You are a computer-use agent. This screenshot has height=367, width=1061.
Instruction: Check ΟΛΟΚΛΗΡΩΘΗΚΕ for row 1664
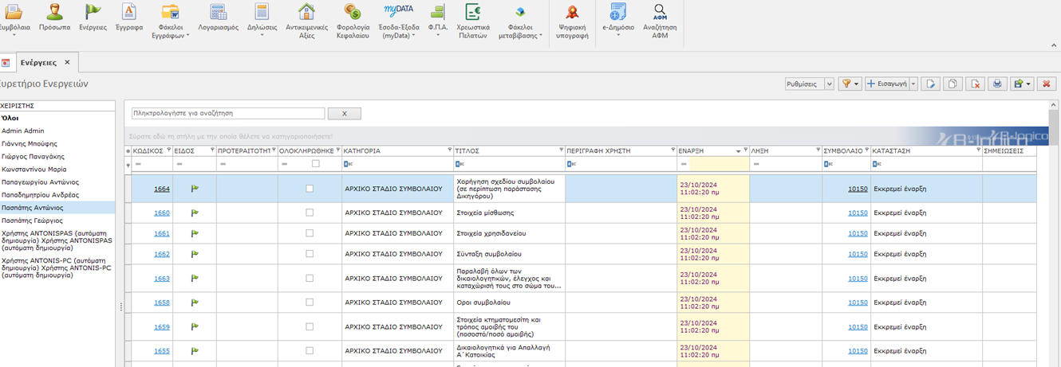310,189
